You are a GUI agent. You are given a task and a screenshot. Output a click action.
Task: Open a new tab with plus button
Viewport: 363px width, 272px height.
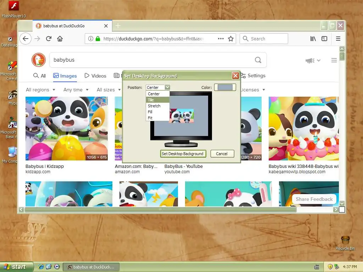pyautogui.click(x=118, y=25)
